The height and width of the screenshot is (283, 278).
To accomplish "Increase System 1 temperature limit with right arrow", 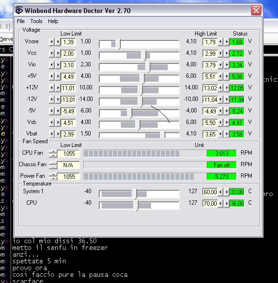I will coord(227,192).
